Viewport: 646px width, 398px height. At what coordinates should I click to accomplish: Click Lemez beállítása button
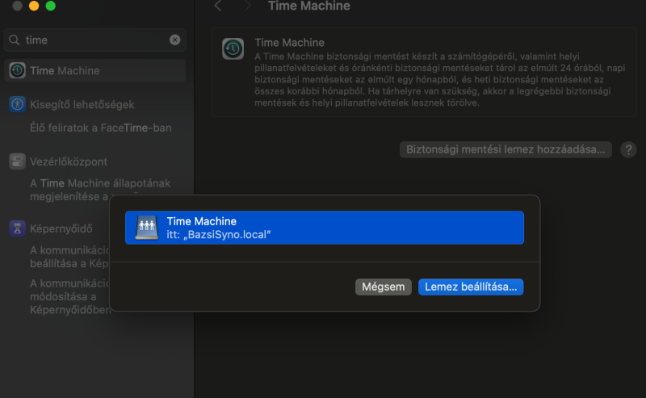[471, 287]
